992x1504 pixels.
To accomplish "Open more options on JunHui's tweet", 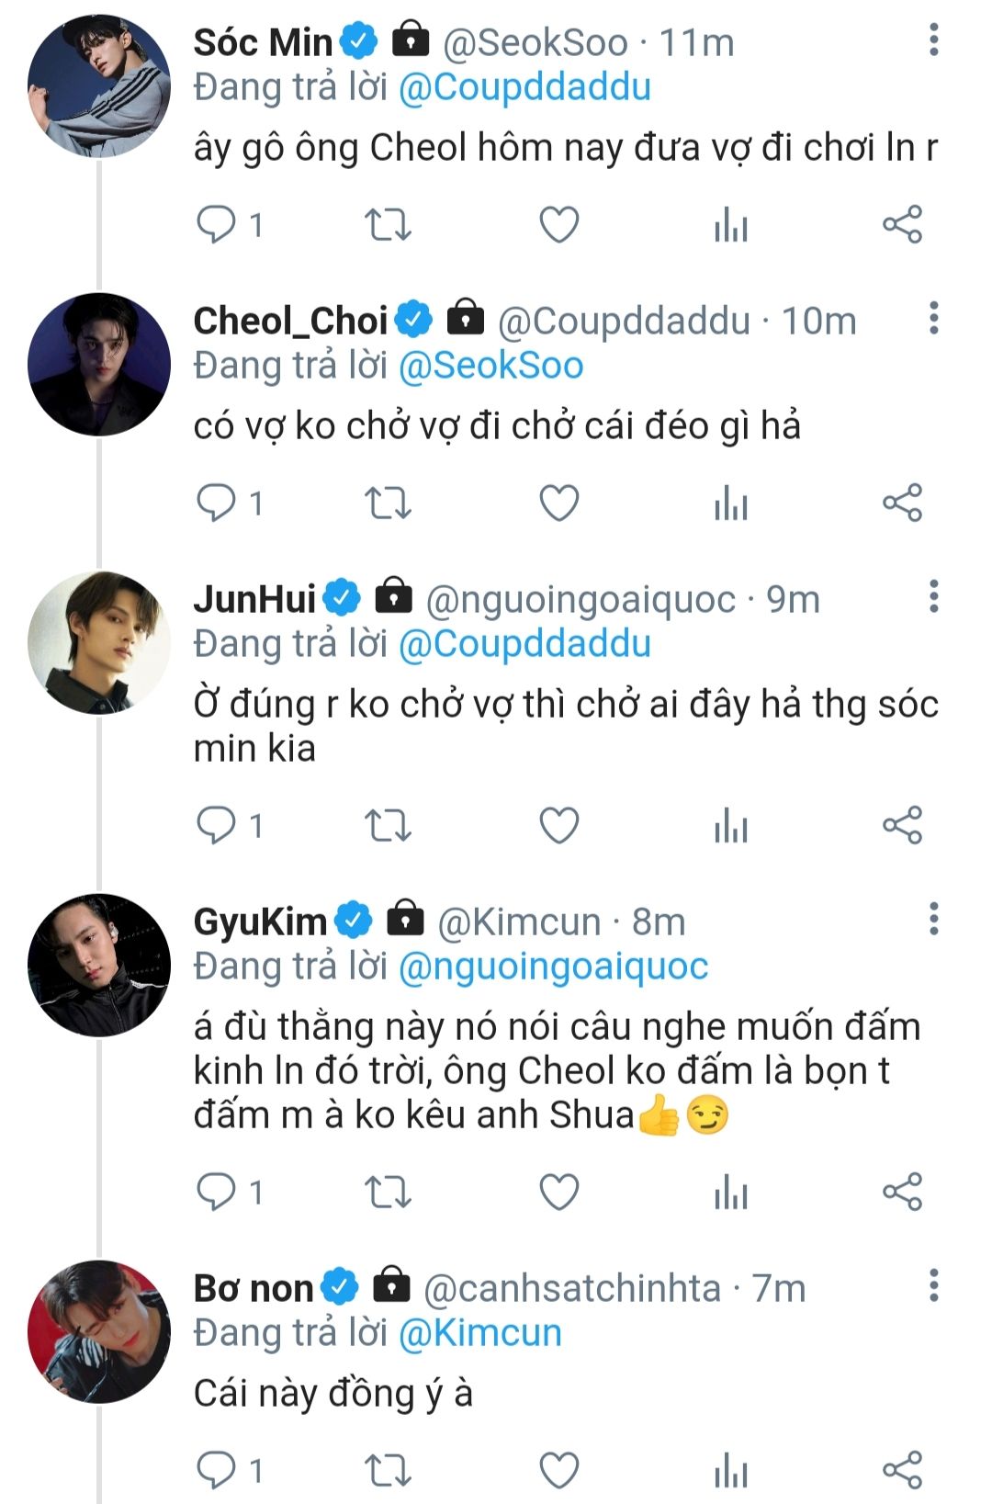I will click(x=933, y=597).
